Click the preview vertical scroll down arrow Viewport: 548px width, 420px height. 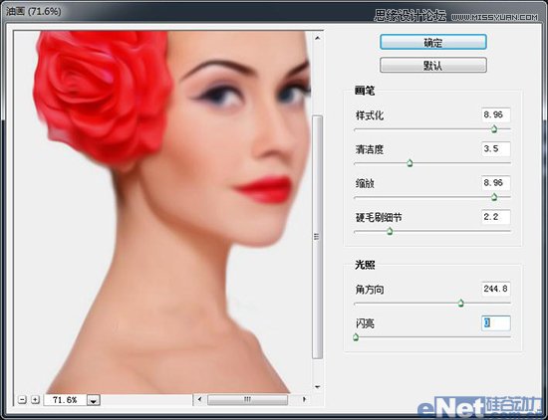pyautogui.click(x=317, y=387)
